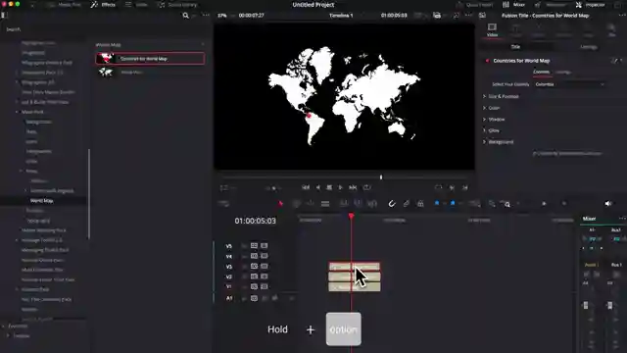This screenshot has height=353, width=627.
Task: Open the Mixer panel in top toolbar
Action: [513, 5]
